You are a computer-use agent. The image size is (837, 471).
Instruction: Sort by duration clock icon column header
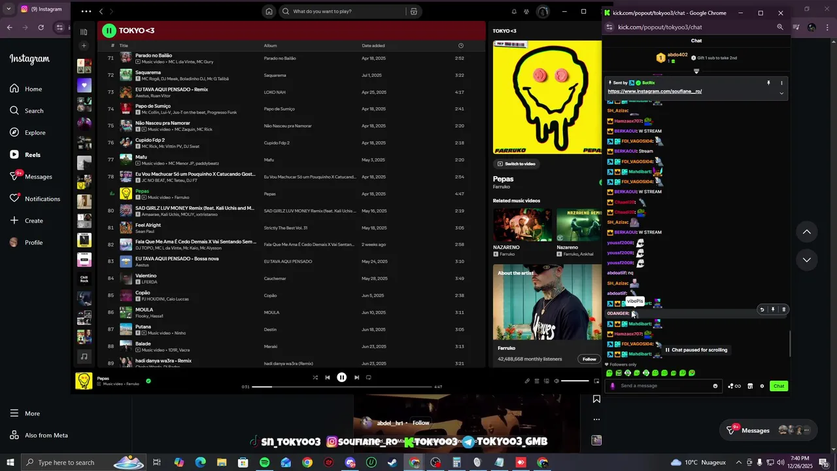461,46
